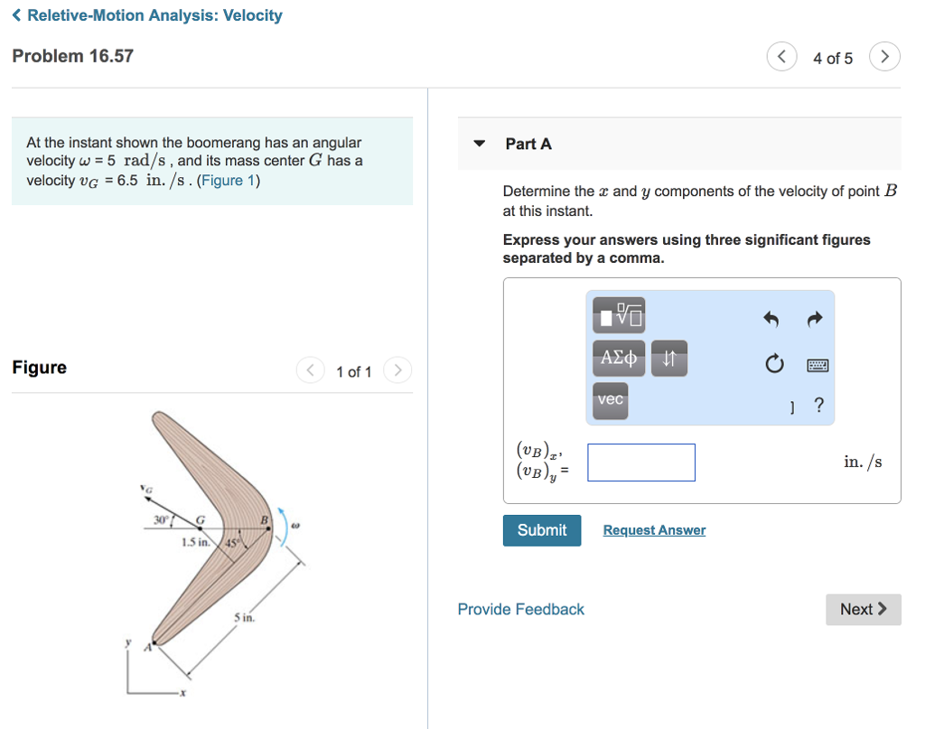Go to the next problem with the right chevron
Image resolution: width=925 pixels, height=729 pixels.
coord(884,56)
